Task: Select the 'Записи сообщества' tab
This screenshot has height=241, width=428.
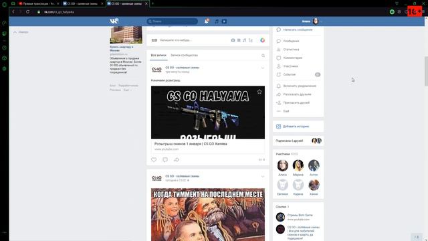Action: pyautogui.click(x=184, y=55)
